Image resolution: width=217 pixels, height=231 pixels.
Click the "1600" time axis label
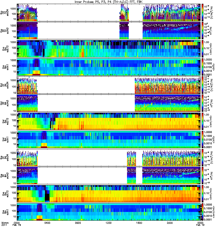pos(139,223)
